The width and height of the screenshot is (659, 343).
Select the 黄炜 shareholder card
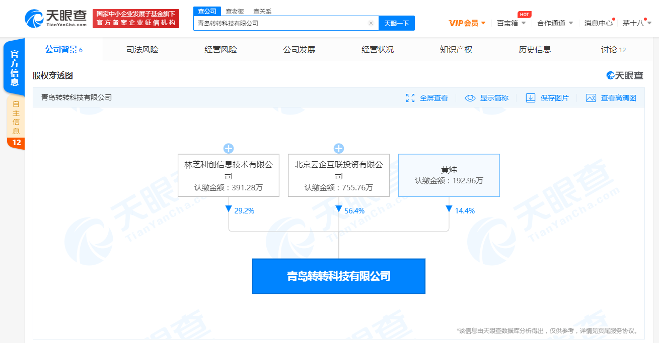point(449,175)
